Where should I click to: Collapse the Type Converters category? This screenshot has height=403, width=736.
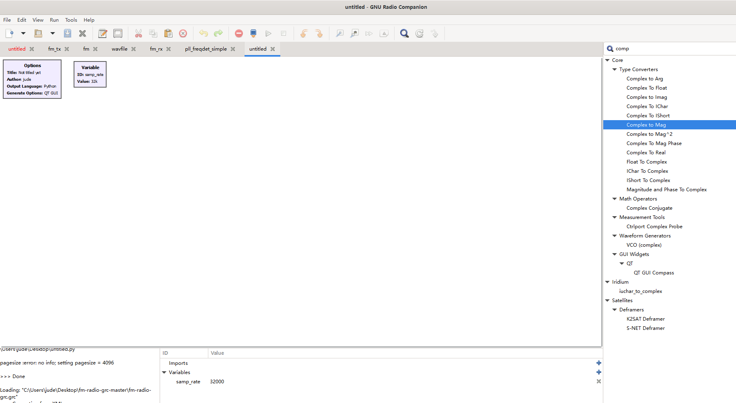(x=615, y=70)
